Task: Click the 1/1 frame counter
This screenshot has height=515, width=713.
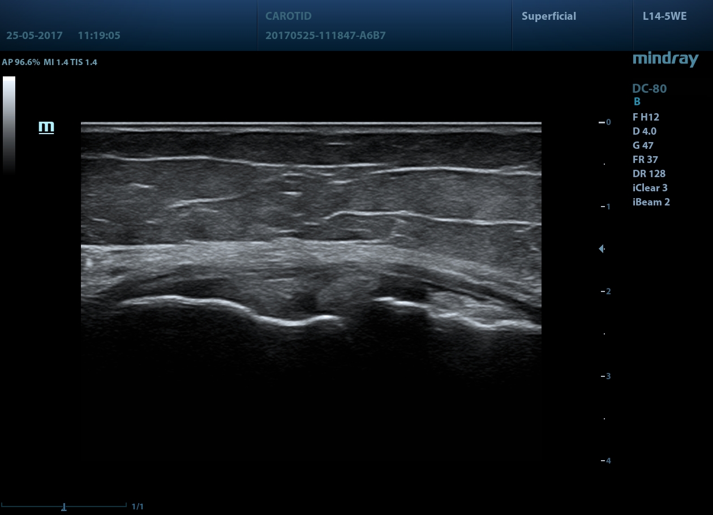Action: coord(138,507)
